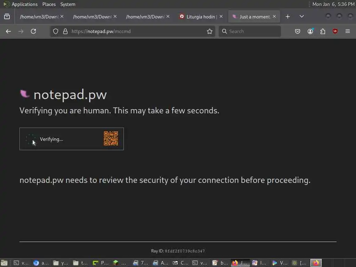Open the Firefox account icon
The height and width of the screenshot is (267, 356).
(x=310, y=31)
